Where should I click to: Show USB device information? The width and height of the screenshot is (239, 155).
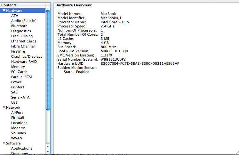click(x=14, y=102)
